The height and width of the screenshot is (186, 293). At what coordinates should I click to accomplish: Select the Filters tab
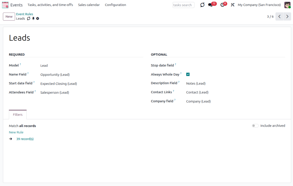(18, 115)
